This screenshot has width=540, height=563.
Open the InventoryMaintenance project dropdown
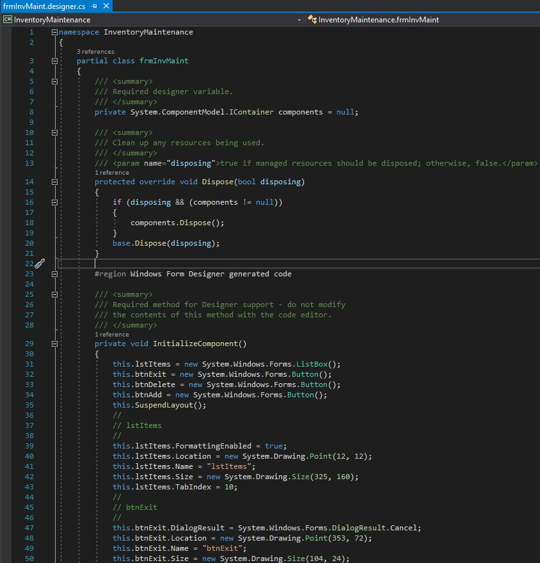click(298, 19)
